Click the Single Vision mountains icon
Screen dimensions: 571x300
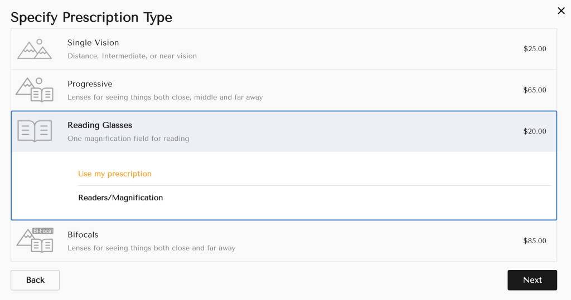point(35,49)
